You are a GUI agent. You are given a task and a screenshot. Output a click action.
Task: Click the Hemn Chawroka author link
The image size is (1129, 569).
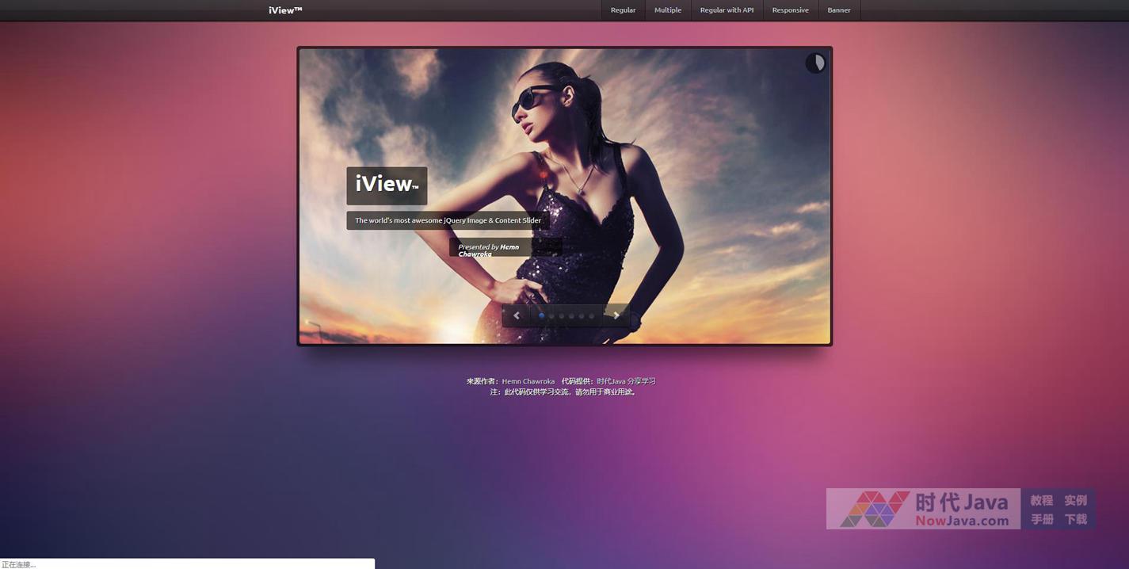[x=528, y=381]
